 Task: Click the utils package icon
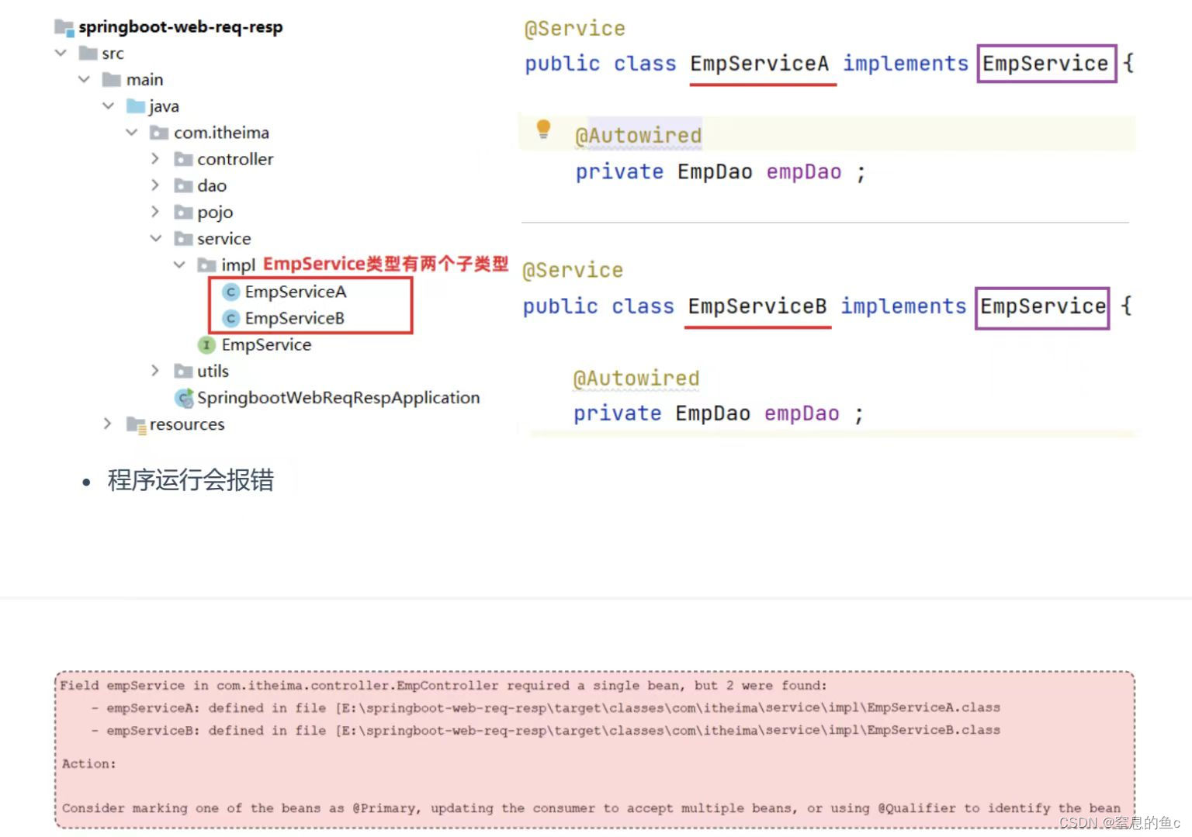[x=183, y=371]
